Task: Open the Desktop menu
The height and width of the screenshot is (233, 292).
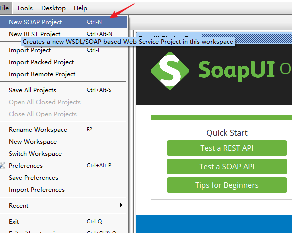Action: coord(53,8)
